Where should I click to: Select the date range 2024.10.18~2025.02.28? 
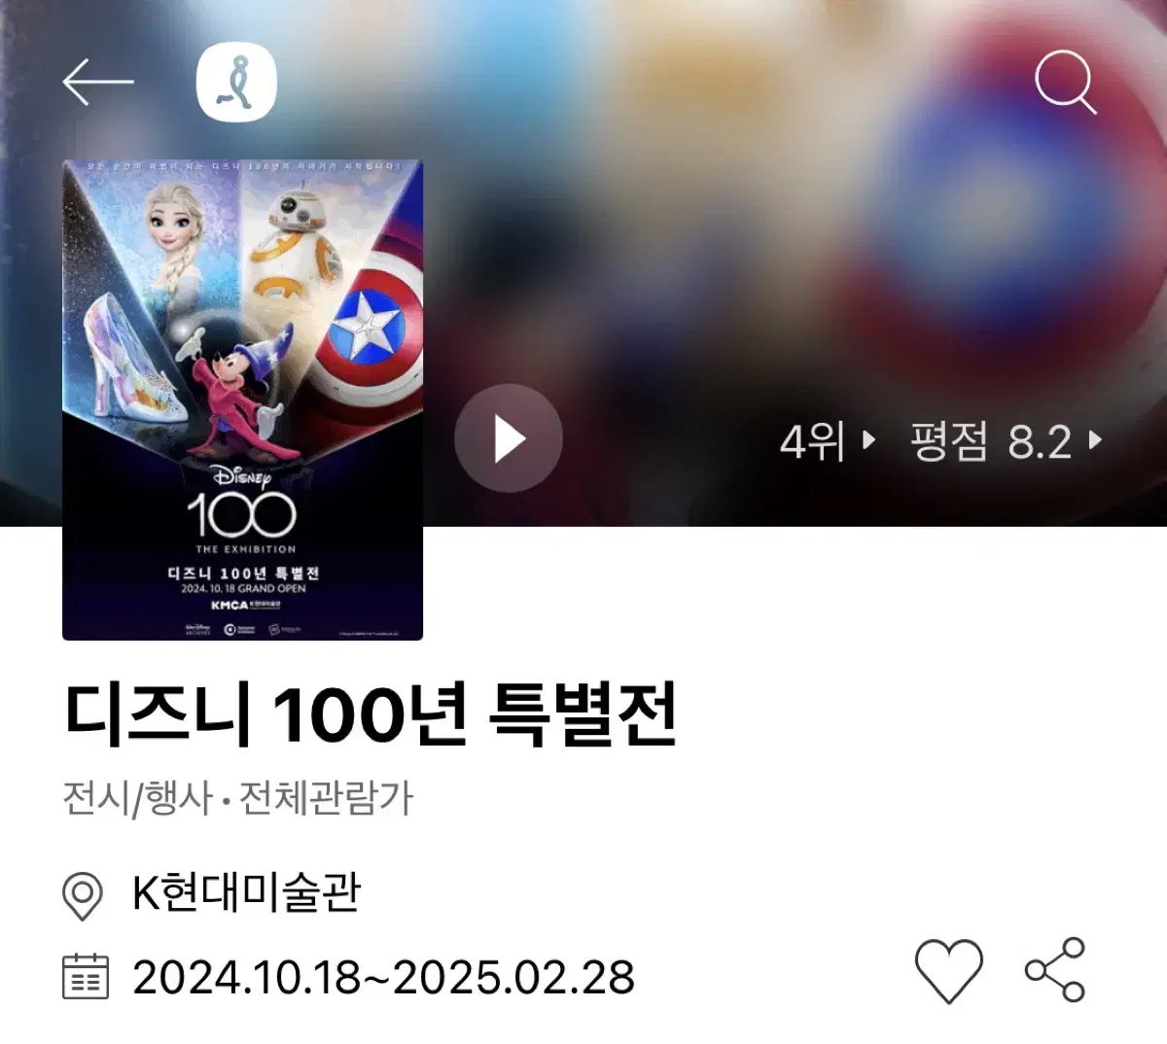coord(383,977)
